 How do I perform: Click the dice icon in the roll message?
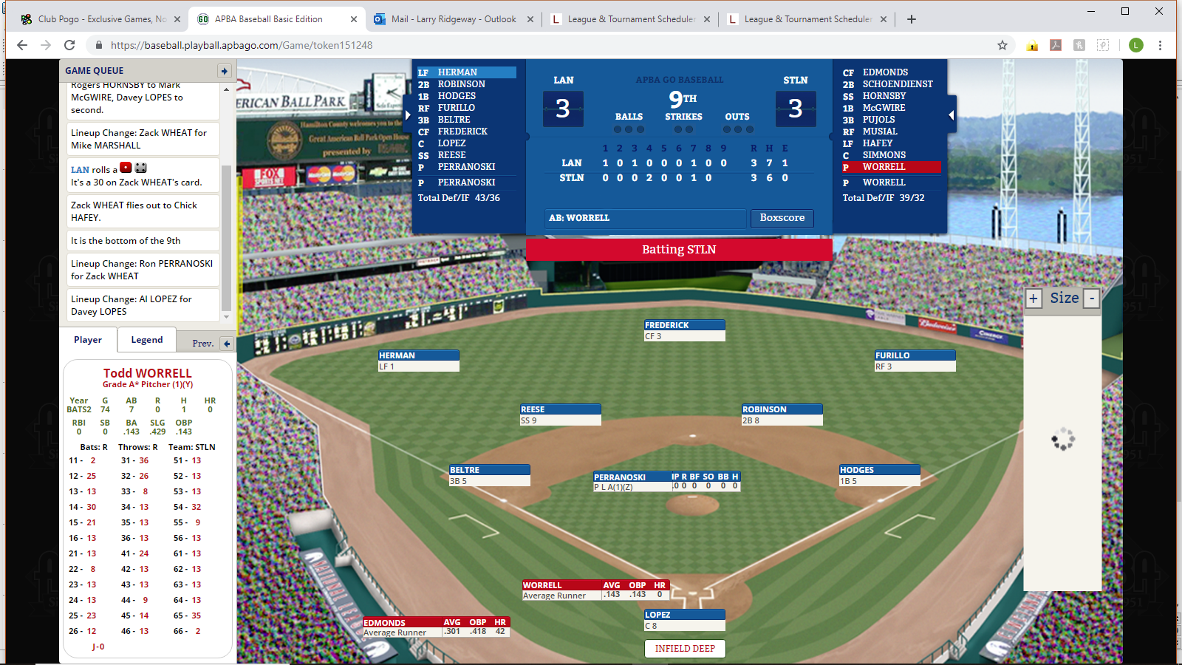[141, 168]
